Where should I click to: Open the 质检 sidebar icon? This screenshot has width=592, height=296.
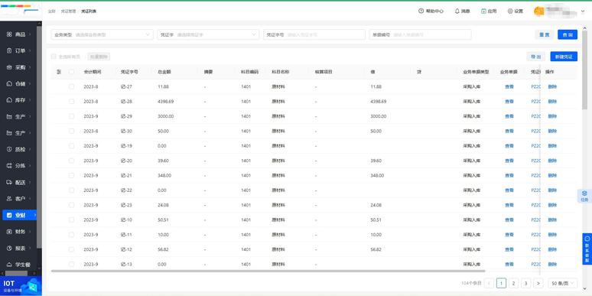coord(9,149)
